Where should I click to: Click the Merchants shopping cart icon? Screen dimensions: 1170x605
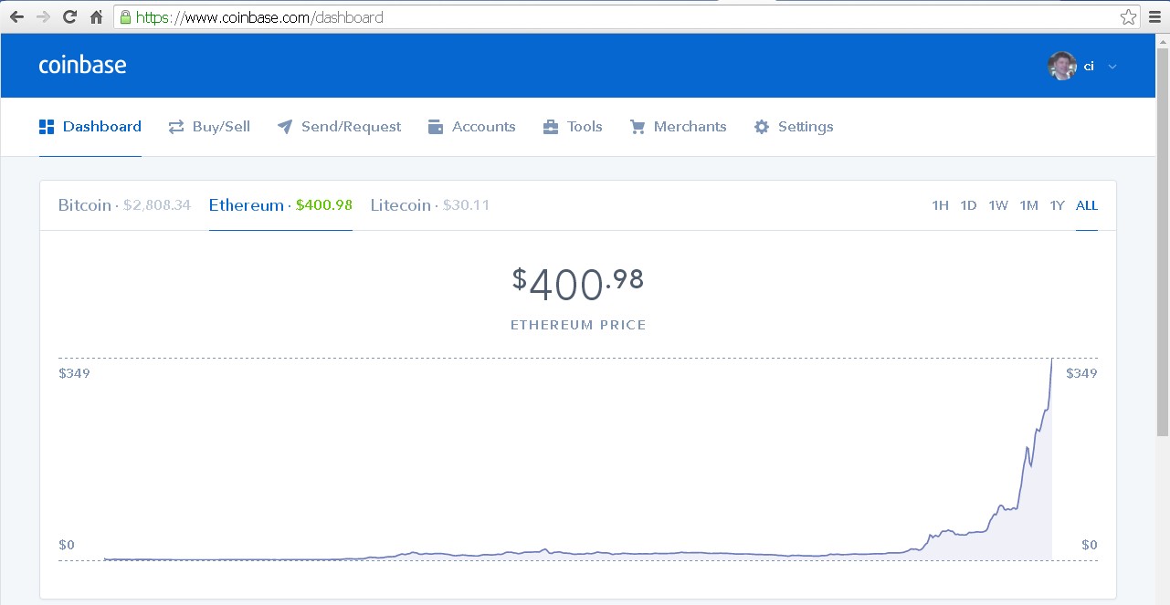click(x=638, y=127)
